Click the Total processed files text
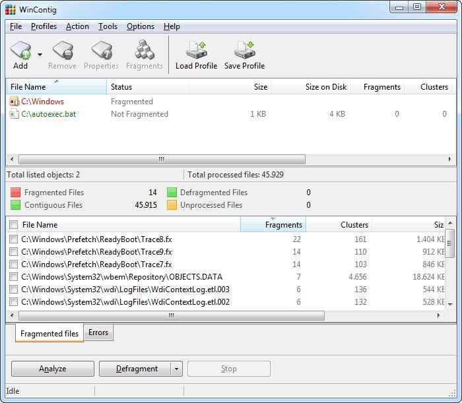 point(236,175)
